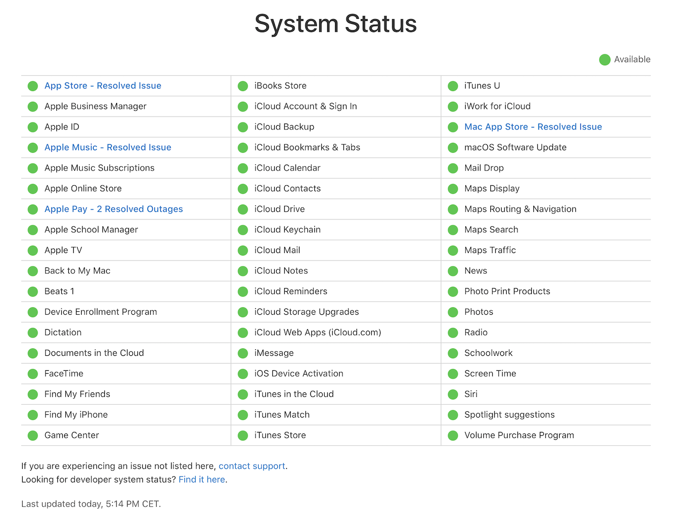Click the green status dot next to Siri
Viewport: 690px width, 514px height.
(x=453, y=394)
